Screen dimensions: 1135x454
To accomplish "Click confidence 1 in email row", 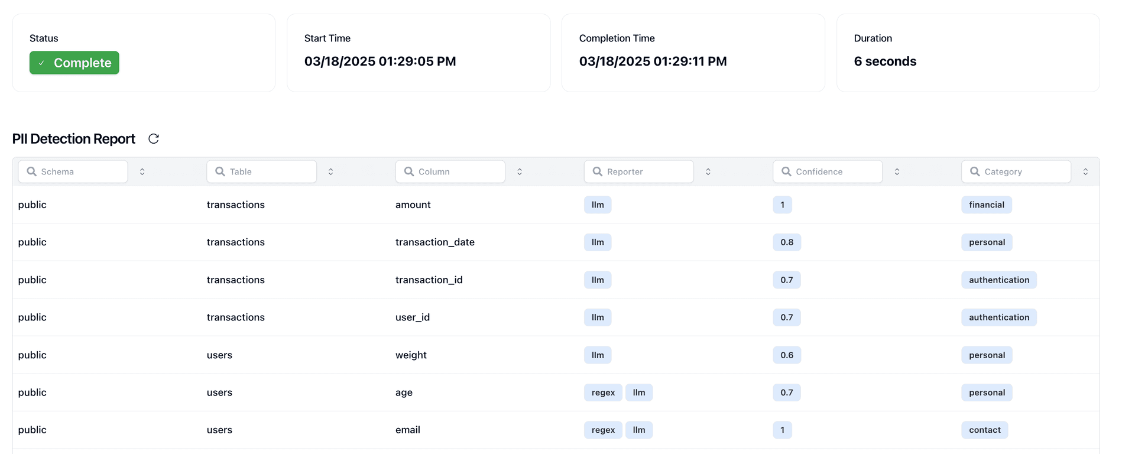I will point(782,430).
